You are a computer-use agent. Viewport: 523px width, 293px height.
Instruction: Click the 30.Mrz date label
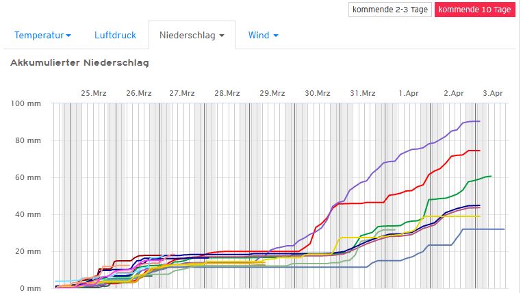pos(318,93)
